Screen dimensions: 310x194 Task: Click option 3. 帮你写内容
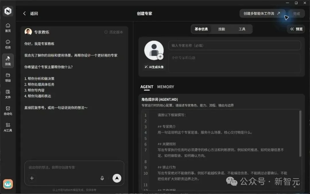(34, 90)
